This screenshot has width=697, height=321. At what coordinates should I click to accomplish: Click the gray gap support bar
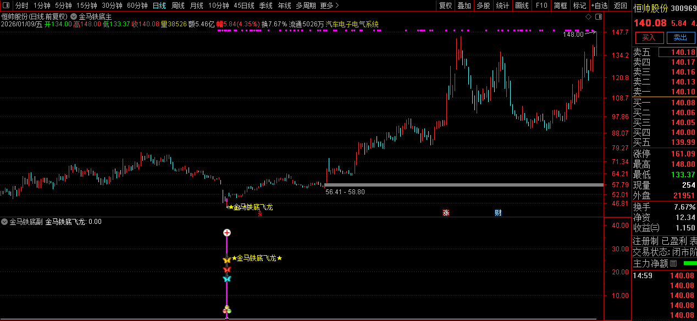pyautogui.click(x=463, y=185)
